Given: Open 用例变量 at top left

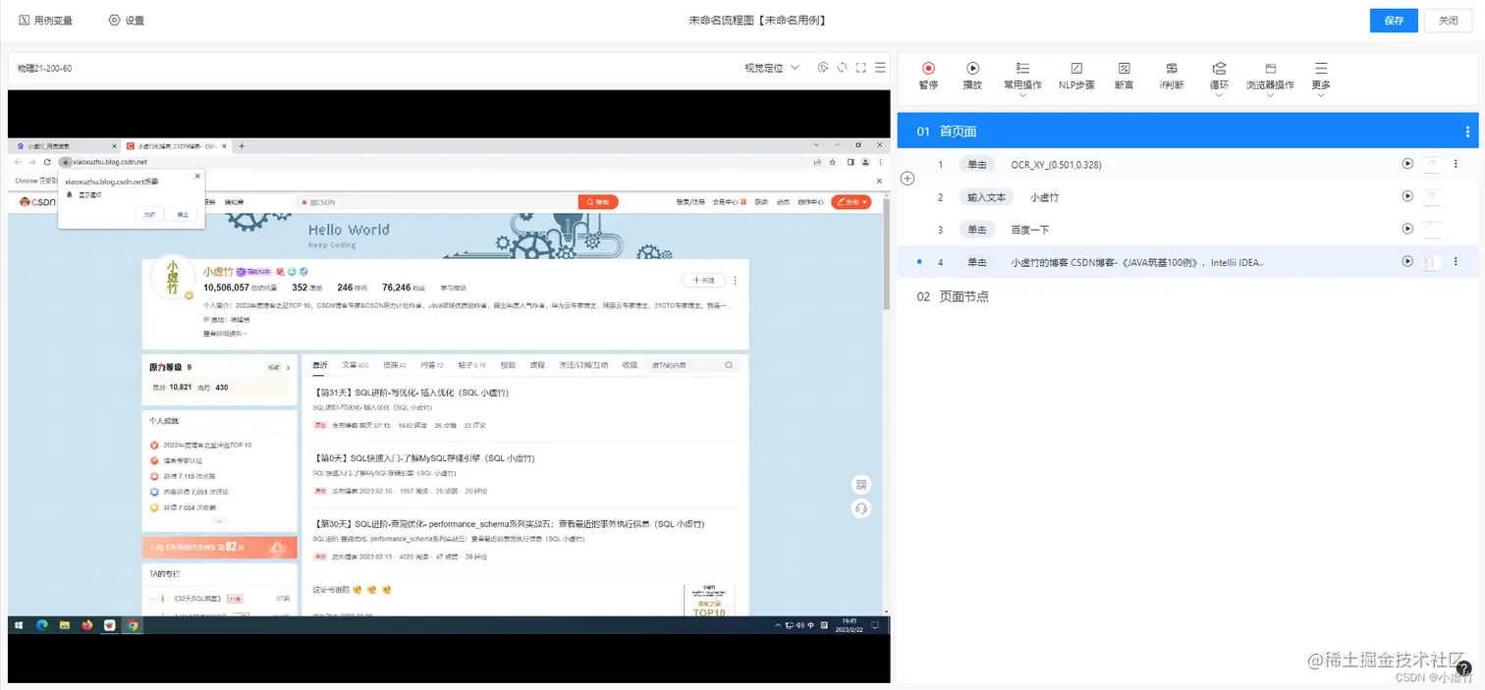Looking at the screenshot, I should click(x=45, y=21).
